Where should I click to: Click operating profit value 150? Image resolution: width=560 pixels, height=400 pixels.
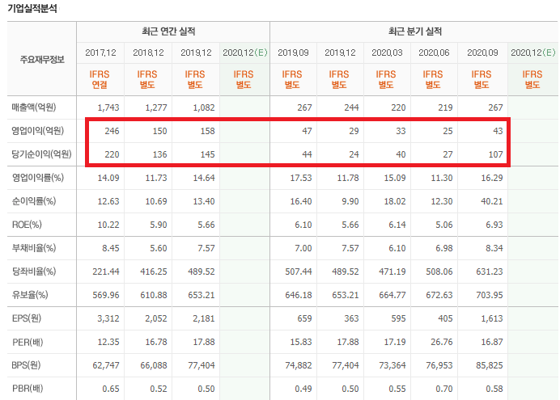click(159, 131)
